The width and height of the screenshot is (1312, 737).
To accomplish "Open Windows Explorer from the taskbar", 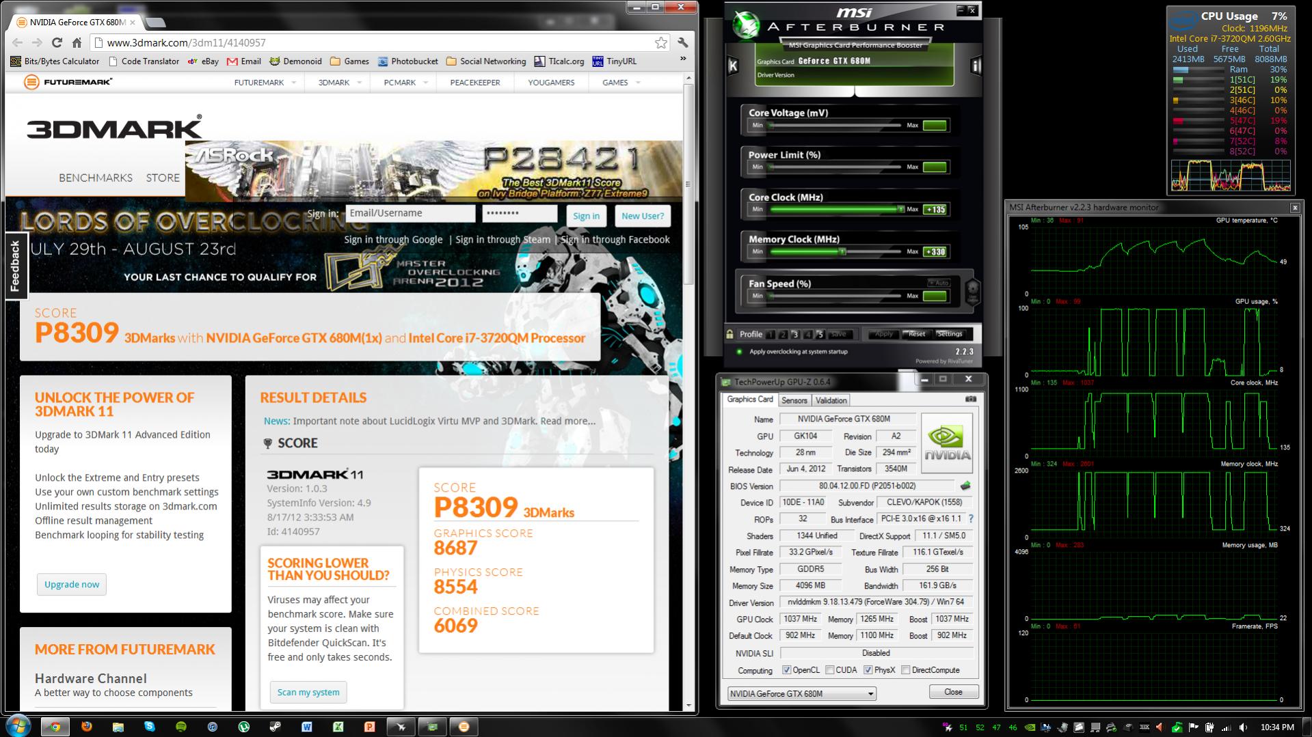I will pyautogui.click(x=118, y=727).
